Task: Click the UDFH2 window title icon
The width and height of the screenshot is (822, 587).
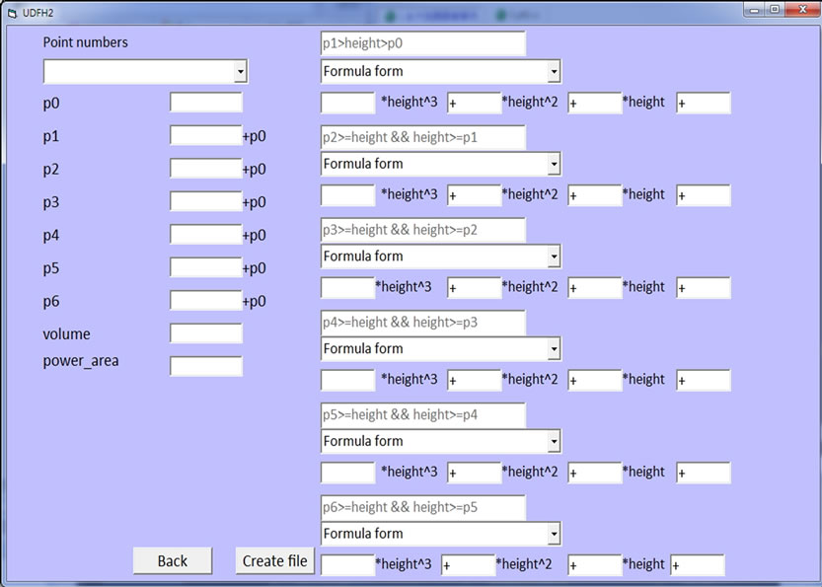Action: coord(12,10)
